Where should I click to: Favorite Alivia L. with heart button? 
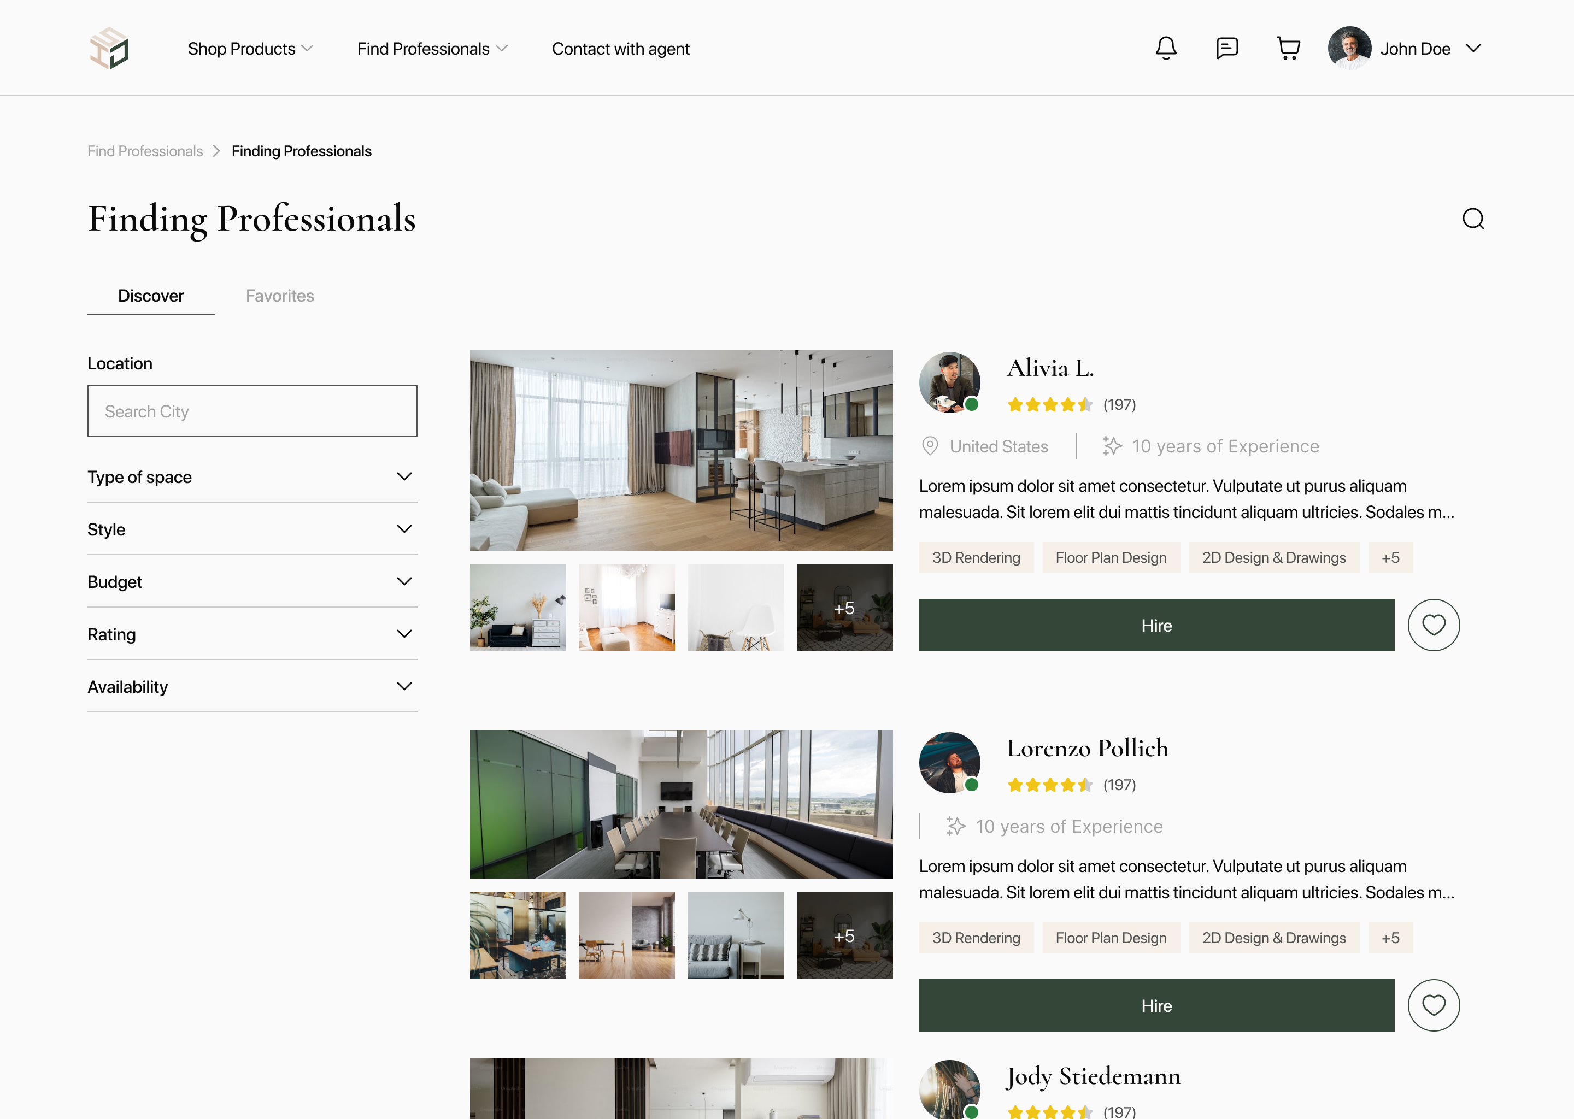coord(1434,625)
